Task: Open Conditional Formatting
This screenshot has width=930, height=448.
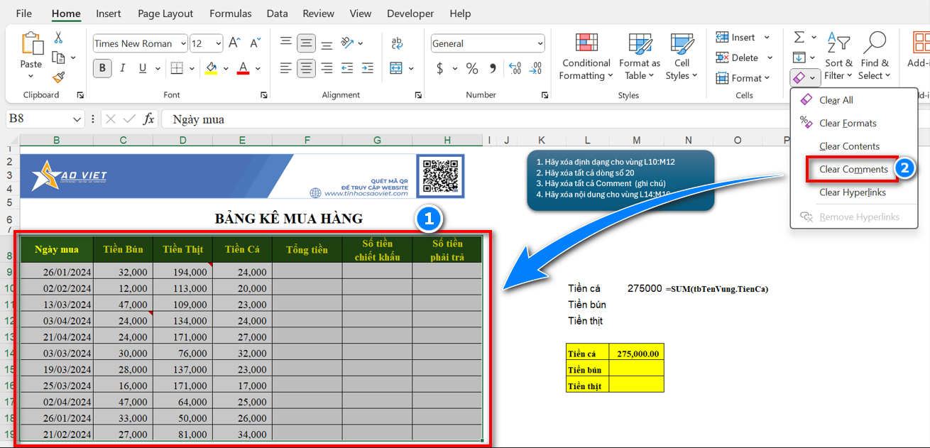Action: [x=586, y=57]
